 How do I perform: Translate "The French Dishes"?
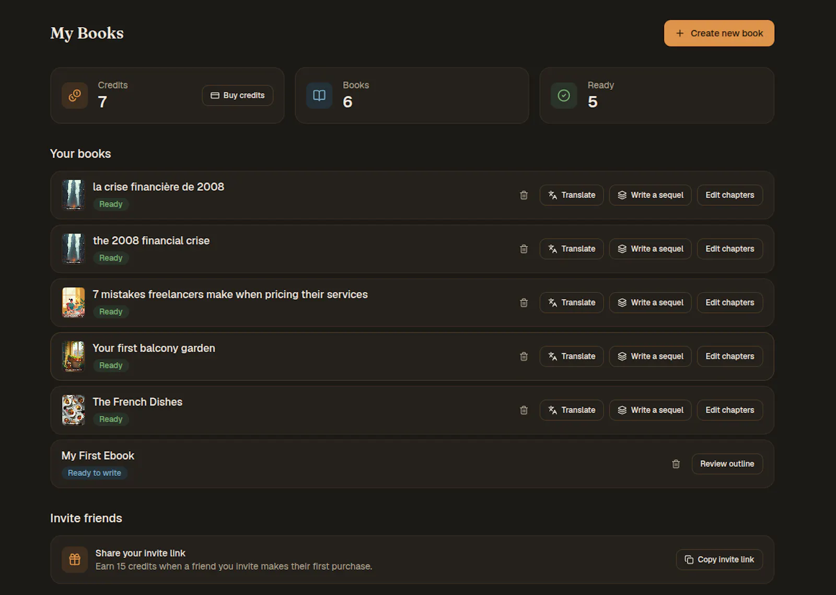point(572,410)
